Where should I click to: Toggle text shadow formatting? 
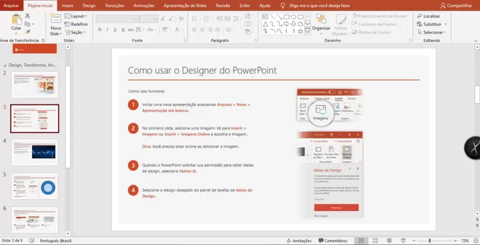click(x=123, y=30)
